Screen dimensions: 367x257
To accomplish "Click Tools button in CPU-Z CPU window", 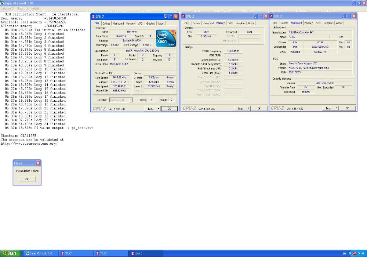I will (x=150, y=109).
